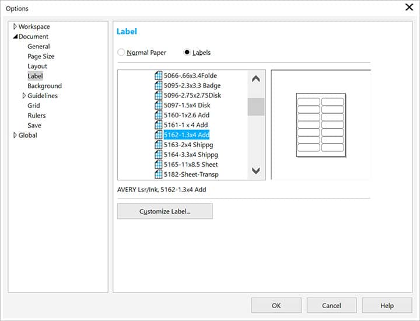Click the Workspace tree label
This screenshot has width=420, height=321.
(34, 26)
